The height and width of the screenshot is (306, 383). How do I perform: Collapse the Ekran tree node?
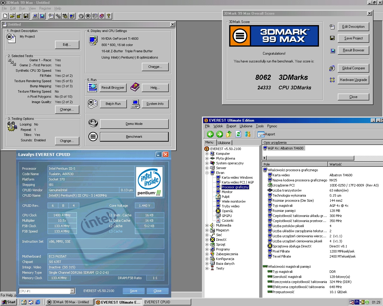207,173
